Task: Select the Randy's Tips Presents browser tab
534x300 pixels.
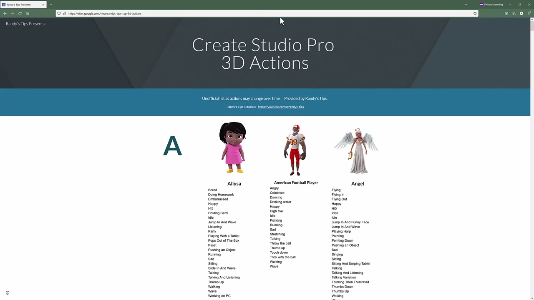Action: (x=23, y=5)
